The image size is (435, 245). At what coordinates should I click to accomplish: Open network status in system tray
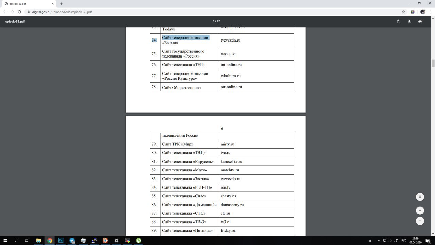pyautogui.click(x=384, y=240)
